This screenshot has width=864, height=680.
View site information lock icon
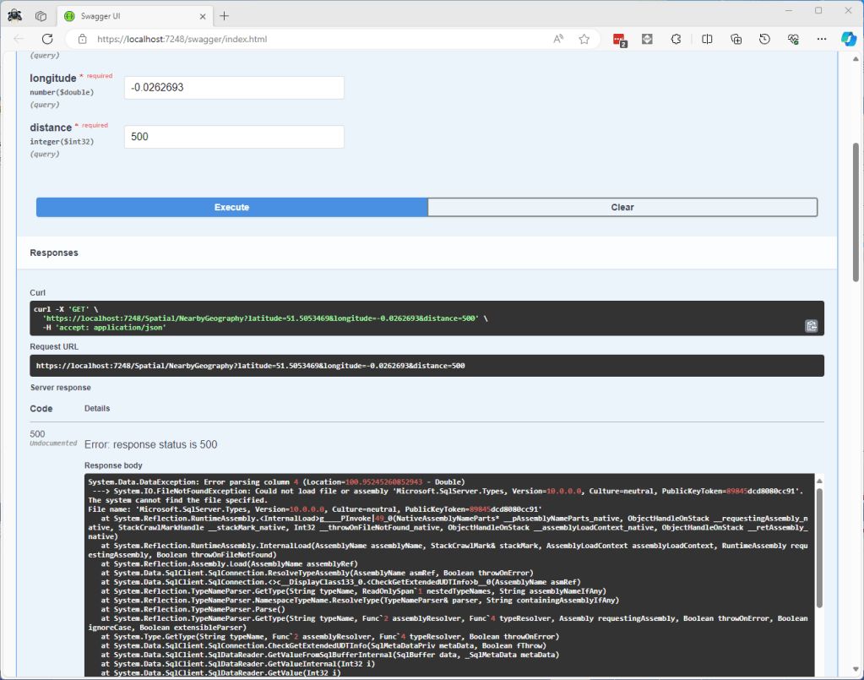click(x=82, y=39)
